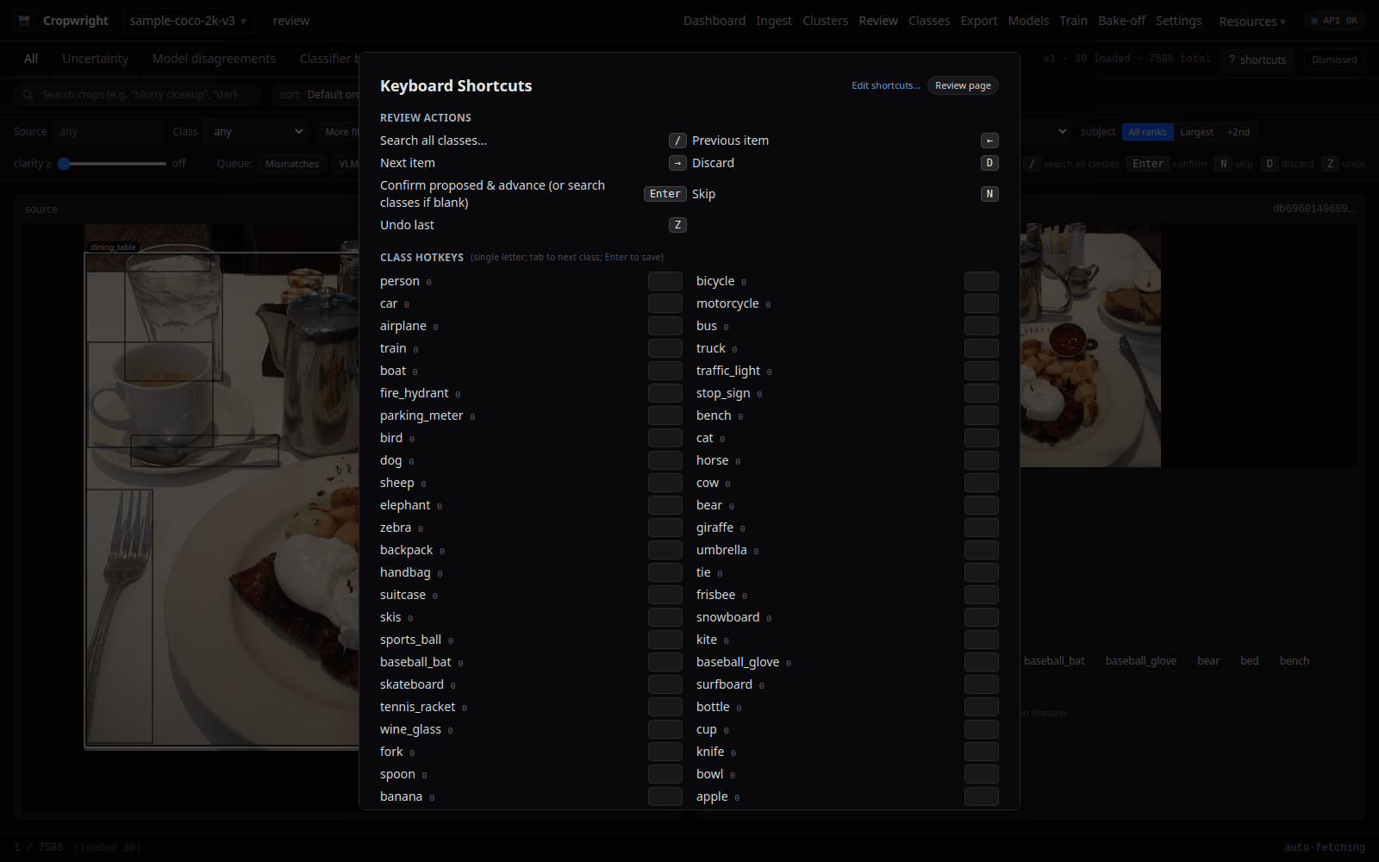Click the search magnifier icon in crops search
This screenshot has height=862, width=1379.
pos(28,95)
